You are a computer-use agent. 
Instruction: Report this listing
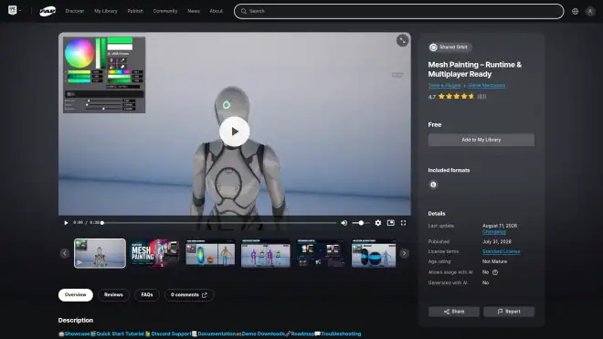coord(508,312)
